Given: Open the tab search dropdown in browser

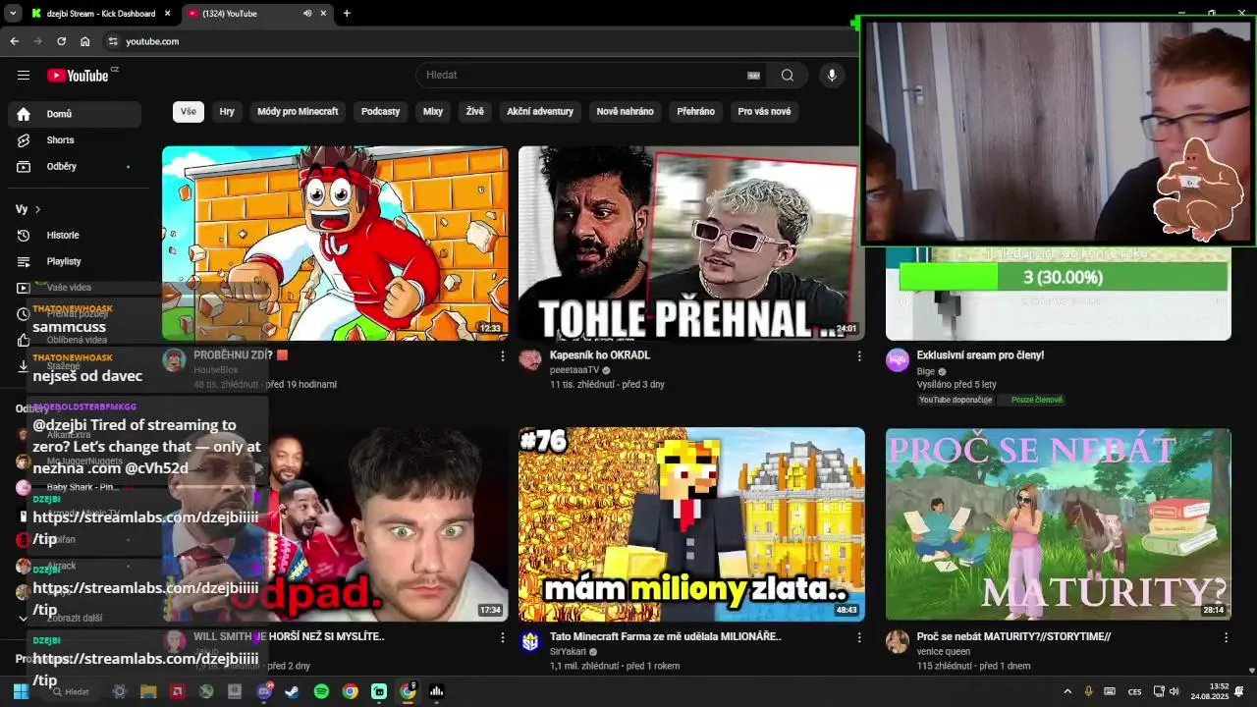Looking at the screenshot, I should click(13, 14).
